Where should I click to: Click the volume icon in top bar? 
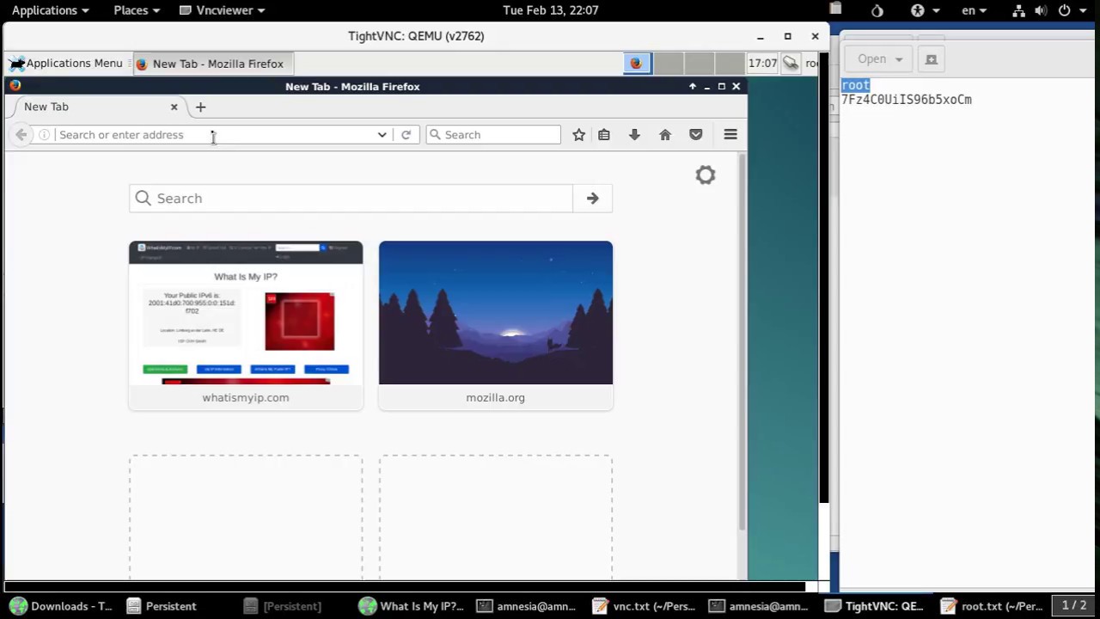1041,10
